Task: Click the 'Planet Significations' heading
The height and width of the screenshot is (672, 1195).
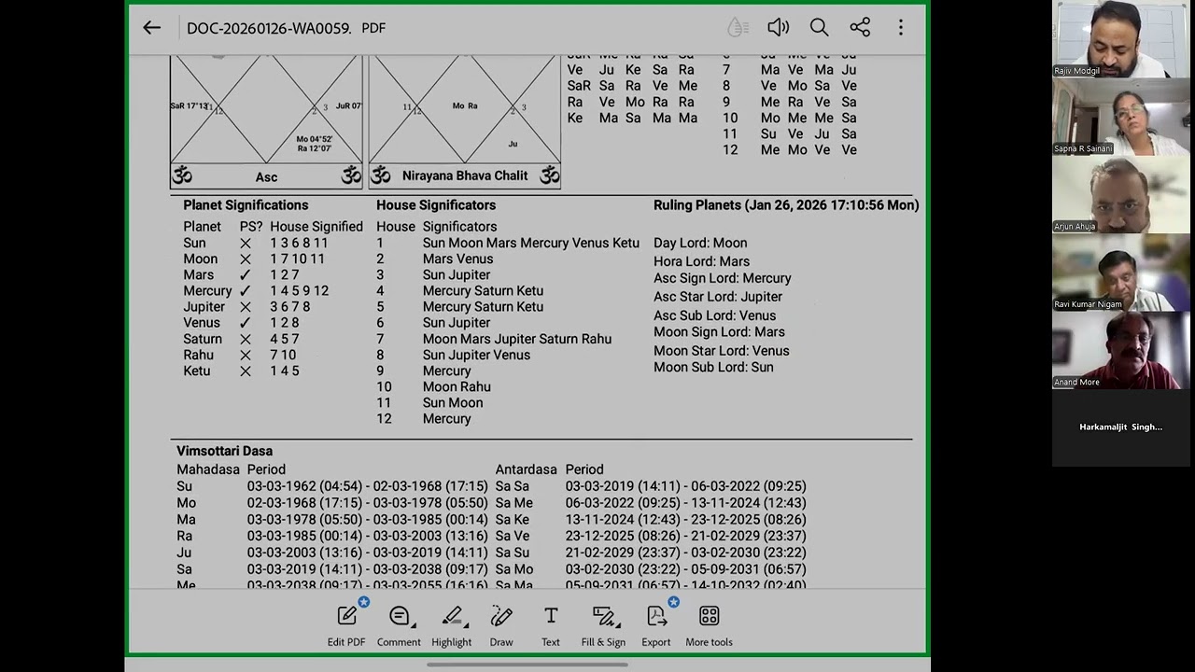Action: [x=246, y=205]
